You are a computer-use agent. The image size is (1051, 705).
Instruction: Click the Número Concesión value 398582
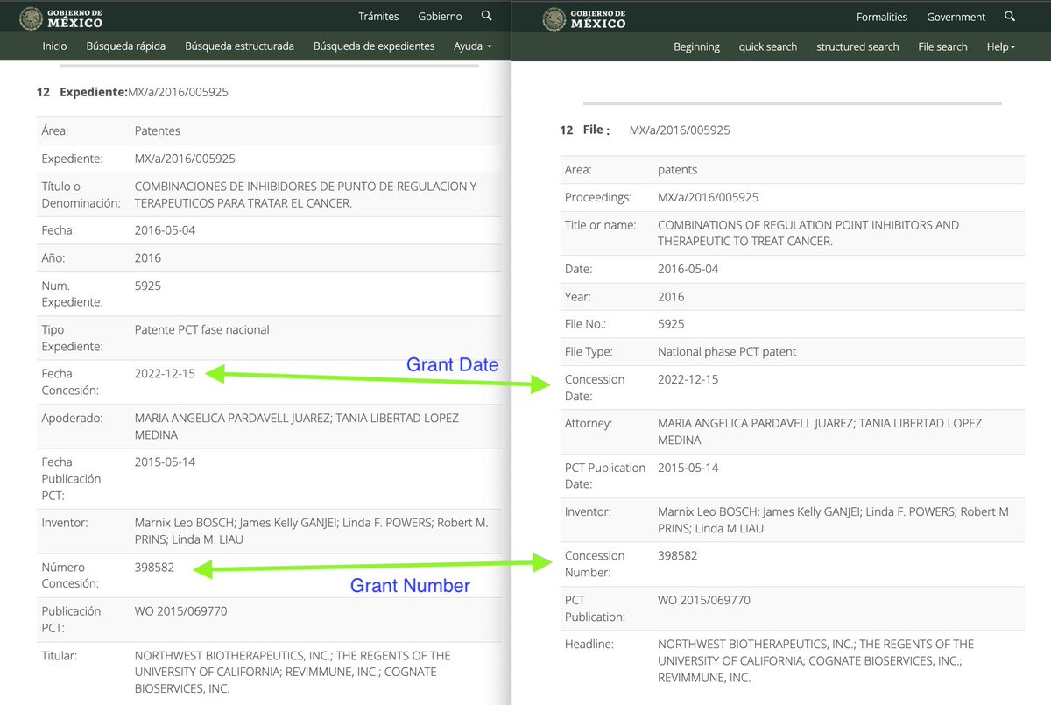[155, 568]
